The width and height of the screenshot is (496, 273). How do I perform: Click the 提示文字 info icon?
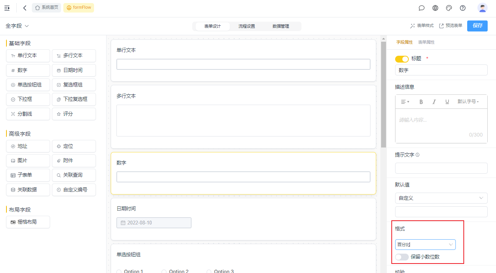[x=418, y=155]
